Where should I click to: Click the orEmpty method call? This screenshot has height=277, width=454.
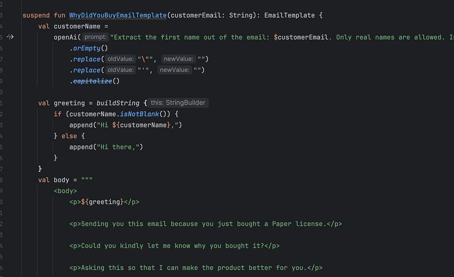(87, 49)
